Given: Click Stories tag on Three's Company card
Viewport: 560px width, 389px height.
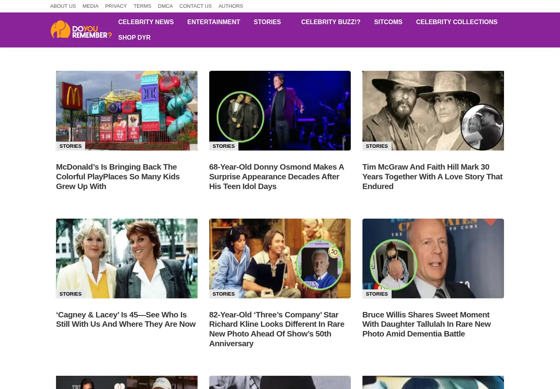Looking at the screenshot, I should (x=224, y=294).
